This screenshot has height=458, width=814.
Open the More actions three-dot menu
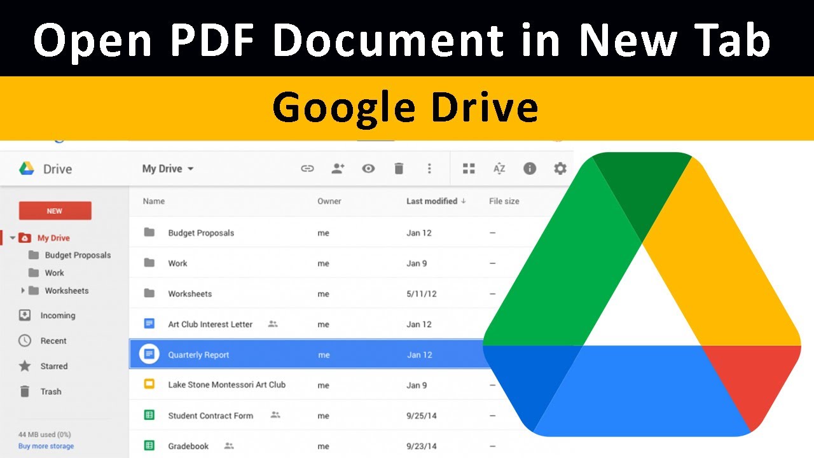pos(429,169)
